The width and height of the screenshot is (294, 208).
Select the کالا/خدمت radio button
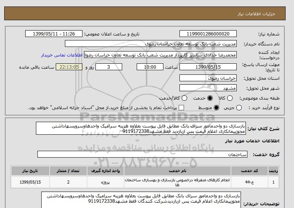[184, 98]
